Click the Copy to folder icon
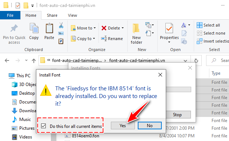Viewport: 229px width, 141px height. click(73, 39)
